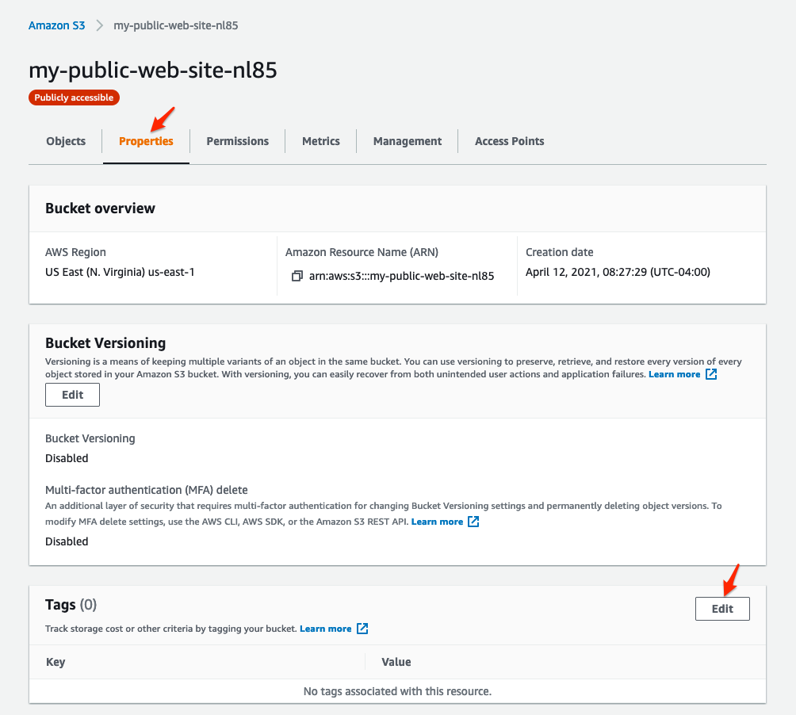This screenshot has width=796, height=715.
Task: Click the page title my-public-web-site-nl85
Action: tap(153, 70)
